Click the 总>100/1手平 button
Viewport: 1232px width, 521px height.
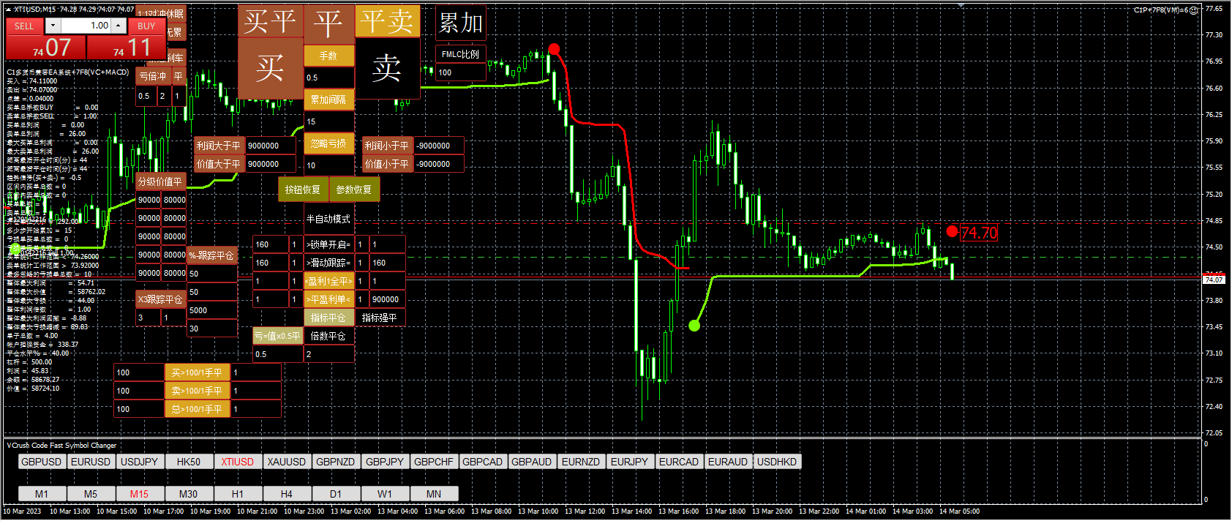tap(197, 409)
